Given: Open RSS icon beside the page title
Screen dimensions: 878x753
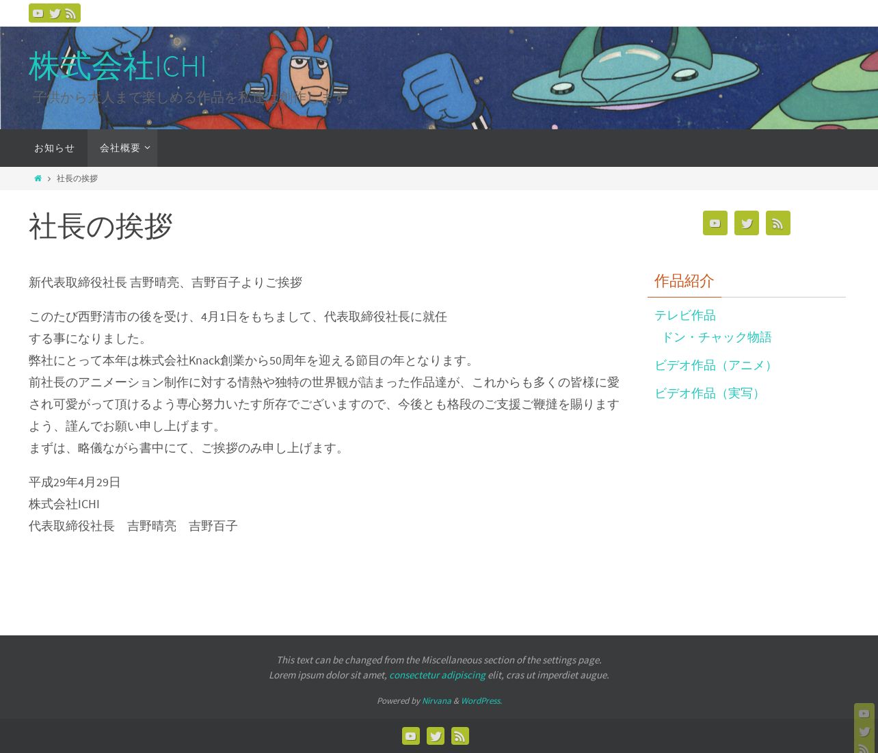Looking at the screenshot, I should pos(778,223).
